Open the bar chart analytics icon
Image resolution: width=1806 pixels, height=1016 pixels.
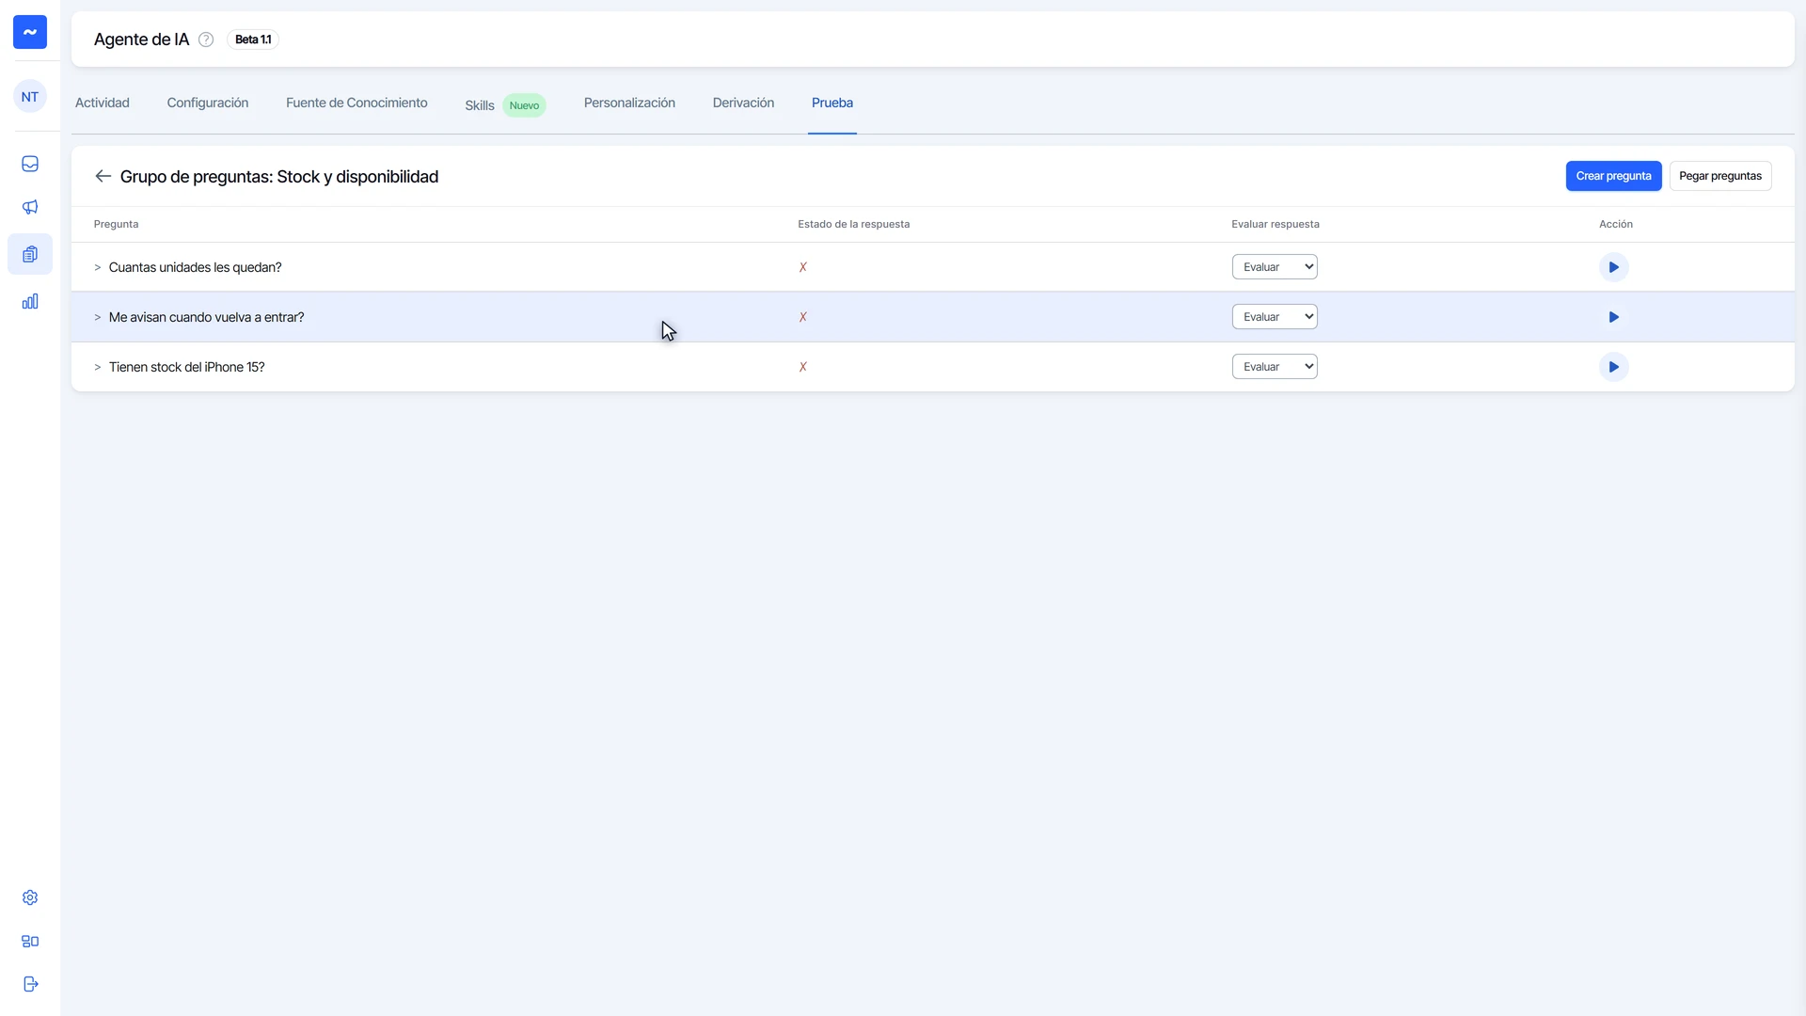tap(30, 301)
